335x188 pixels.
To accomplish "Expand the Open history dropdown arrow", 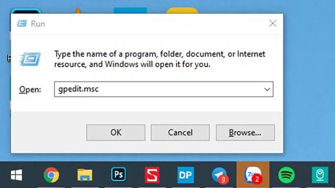I will point(267,89).
